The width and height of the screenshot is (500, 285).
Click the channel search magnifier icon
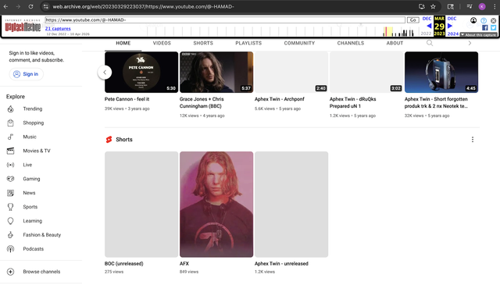430,43
